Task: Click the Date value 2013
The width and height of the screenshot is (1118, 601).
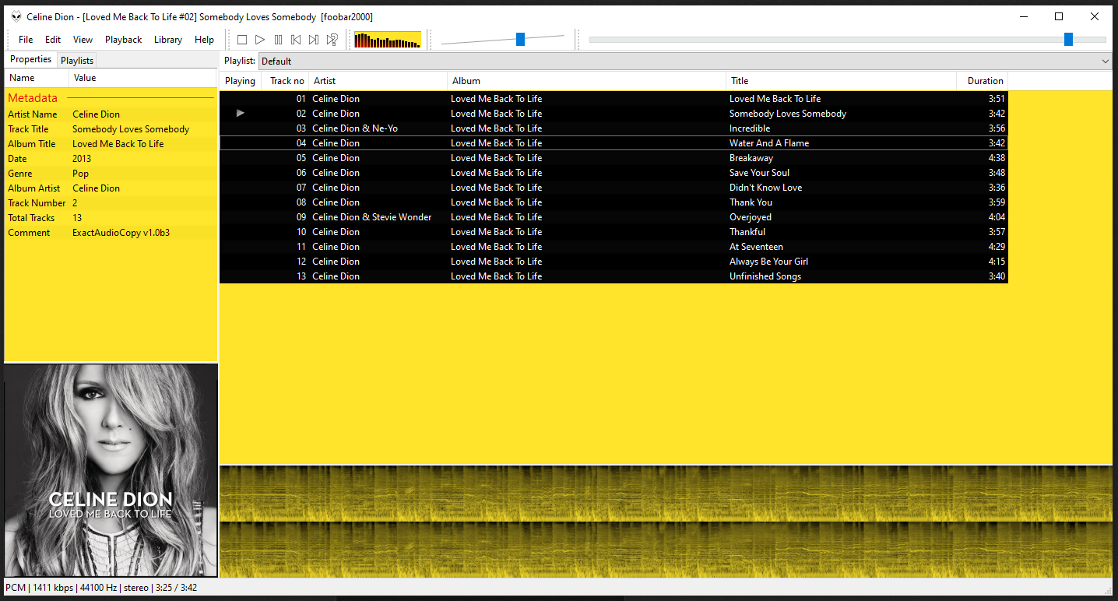Action: click(82, 159)
